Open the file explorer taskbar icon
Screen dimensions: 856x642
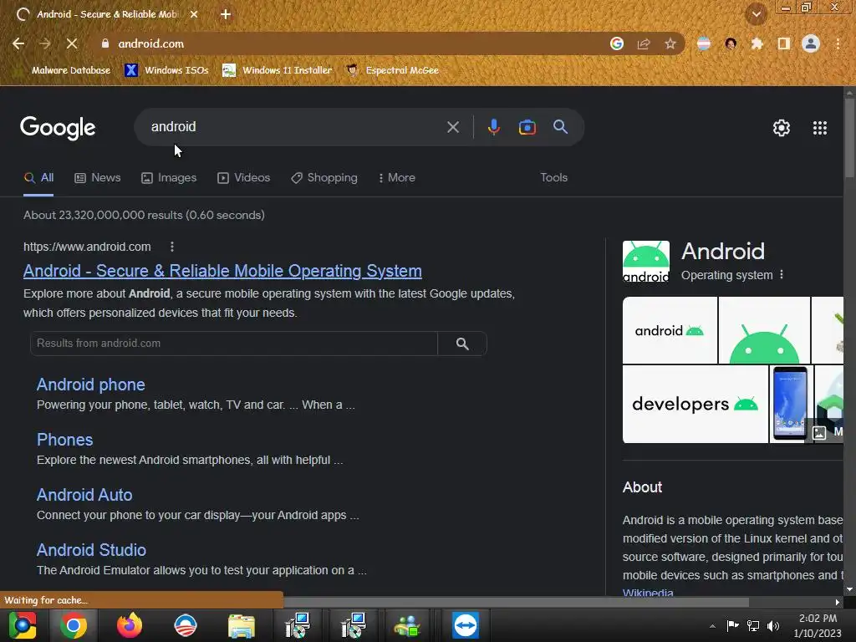[x=242, y=625]
